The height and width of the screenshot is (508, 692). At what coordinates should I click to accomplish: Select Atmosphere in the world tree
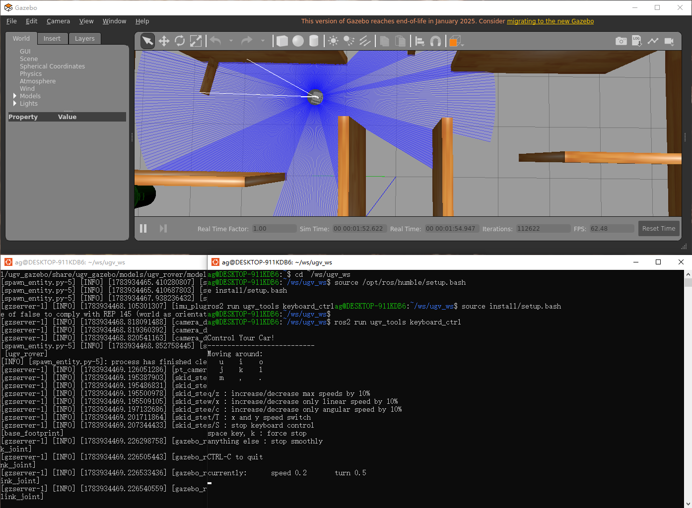tap(38, 81)
